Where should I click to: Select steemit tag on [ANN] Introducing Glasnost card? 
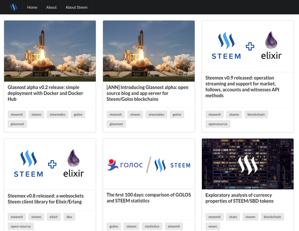pyautogui.click(x=115, y=114)
